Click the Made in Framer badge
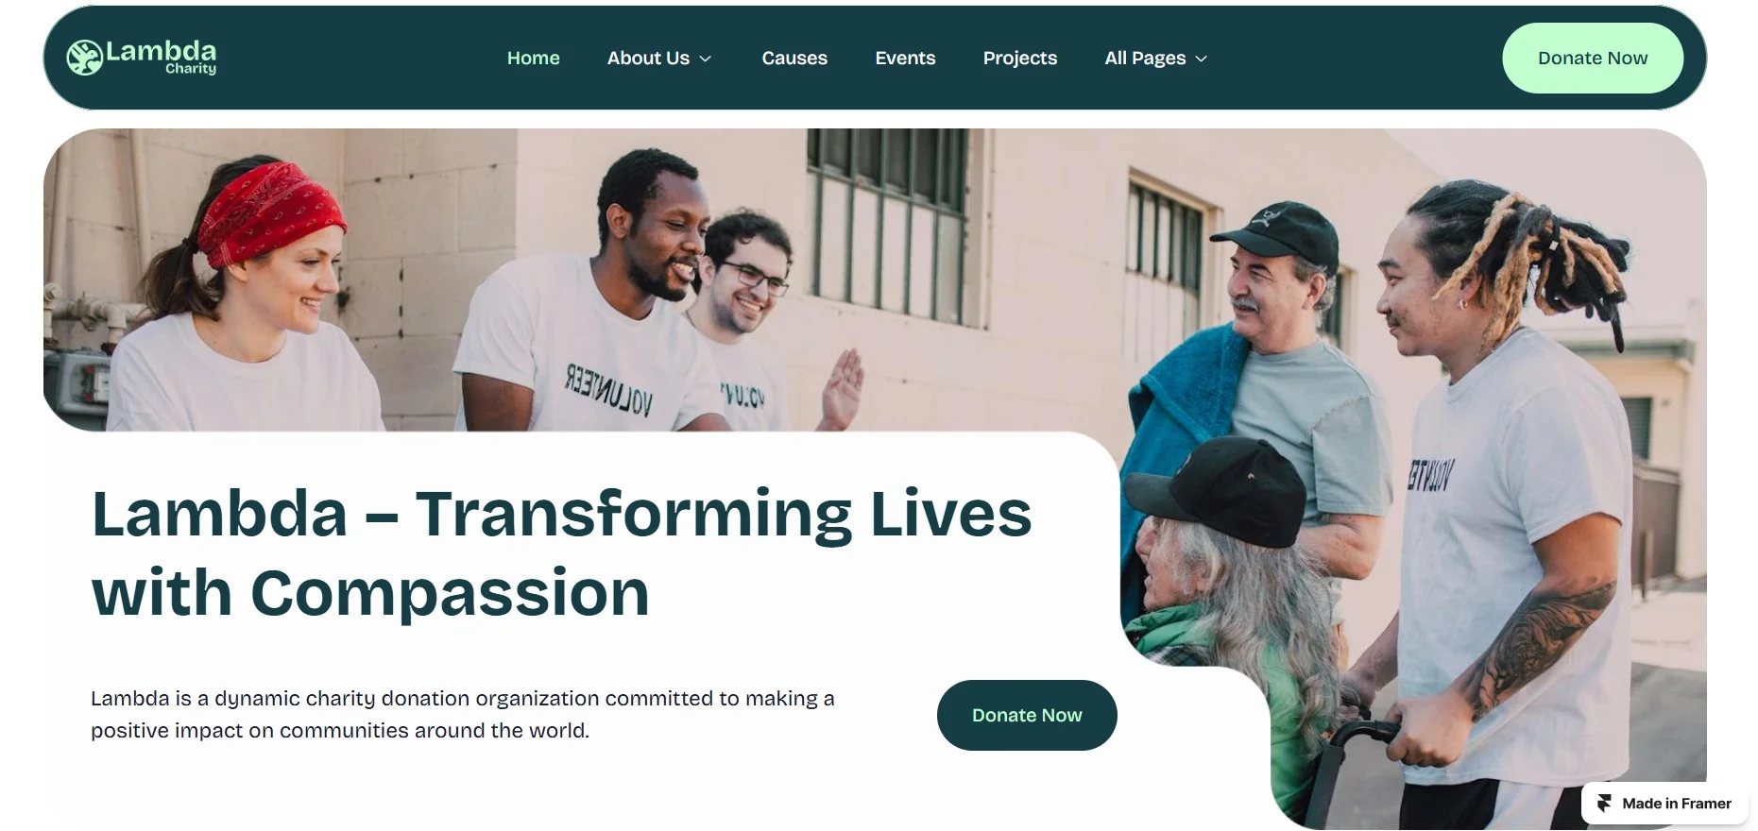1758x831 pixels. (x=1664, y=804)
